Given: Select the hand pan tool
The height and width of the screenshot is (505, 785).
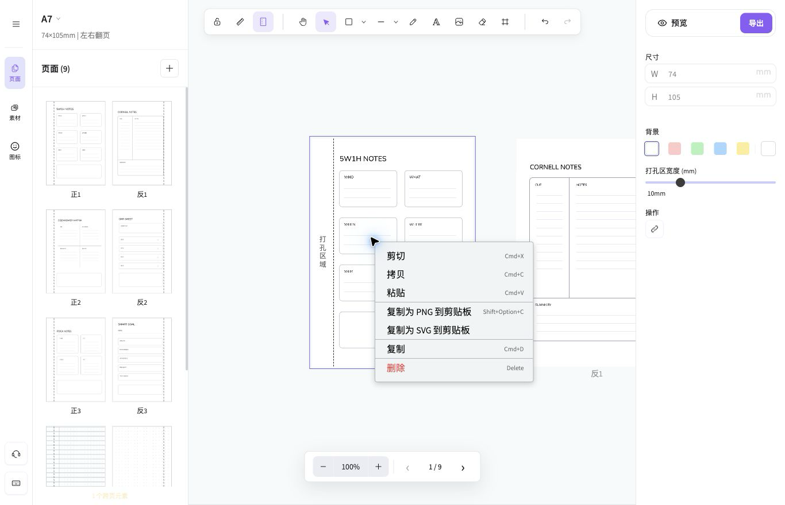Looking at the screenshot, I should 303,22.
